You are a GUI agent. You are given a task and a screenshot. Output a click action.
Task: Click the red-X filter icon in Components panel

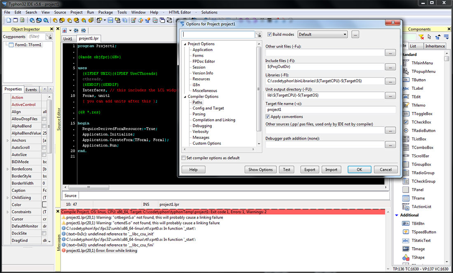[421, 37]
